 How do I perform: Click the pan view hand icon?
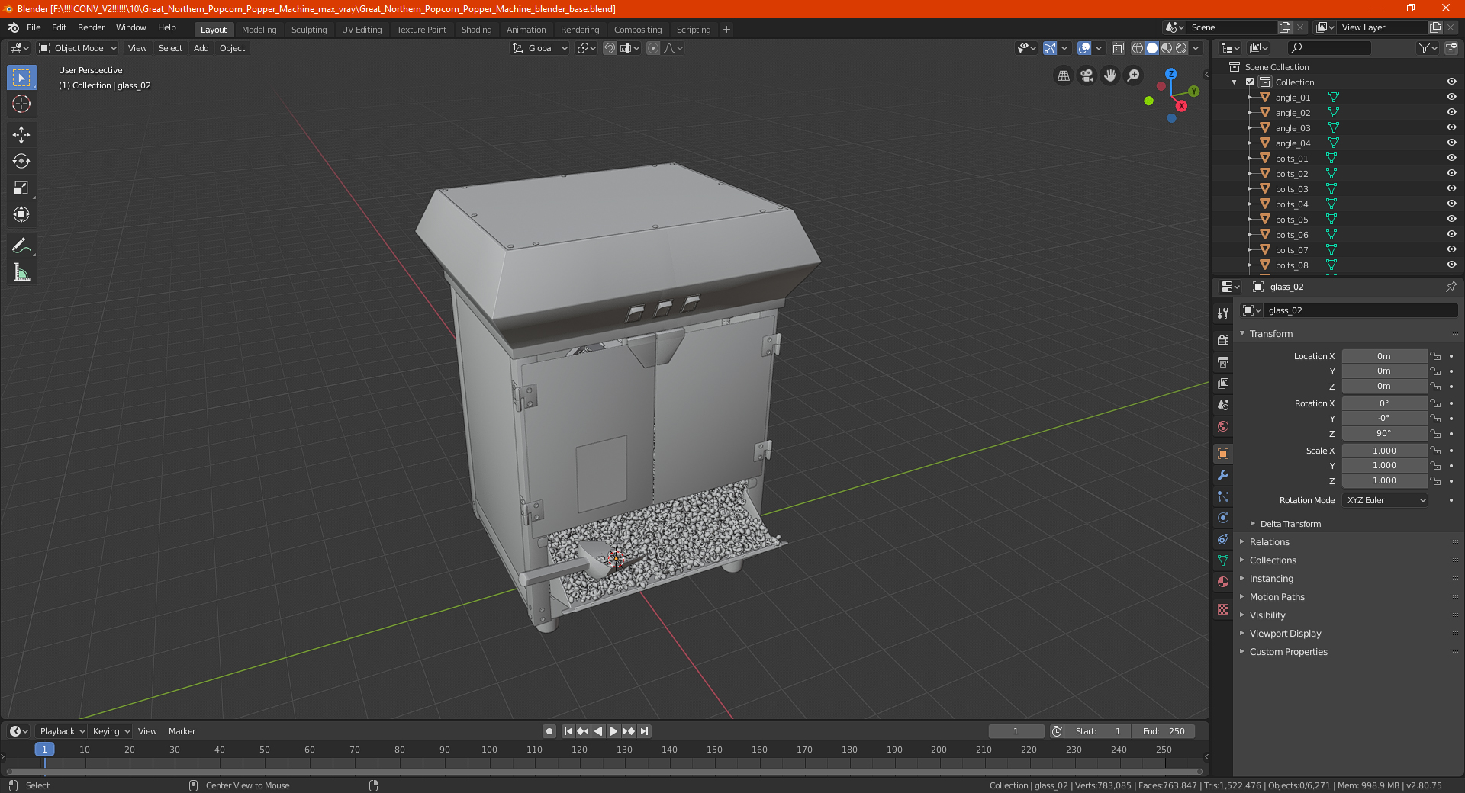click(1110, 75)
